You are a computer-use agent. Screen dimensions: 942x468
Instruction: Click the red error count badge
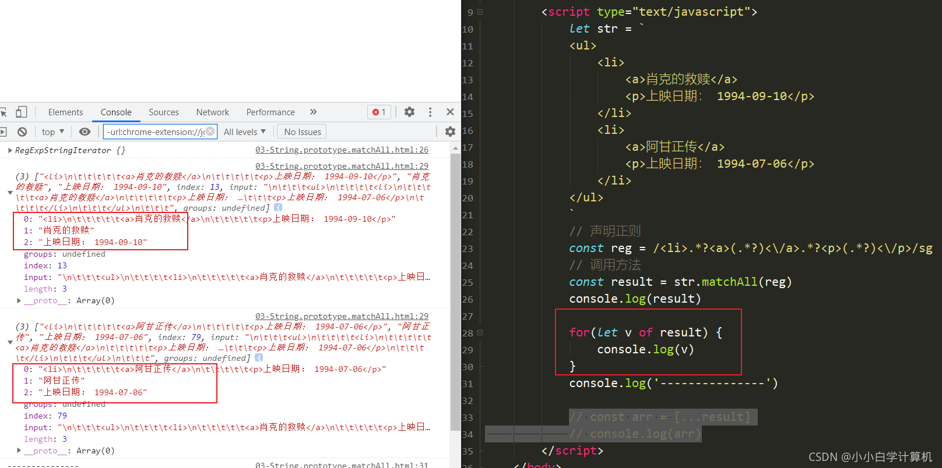tap(379, 112)
